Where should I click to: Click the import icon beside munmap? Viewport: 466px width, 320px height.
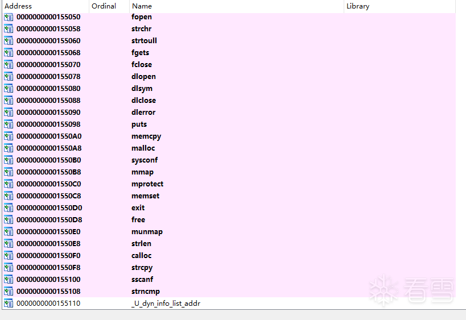[x=9, y=232]
